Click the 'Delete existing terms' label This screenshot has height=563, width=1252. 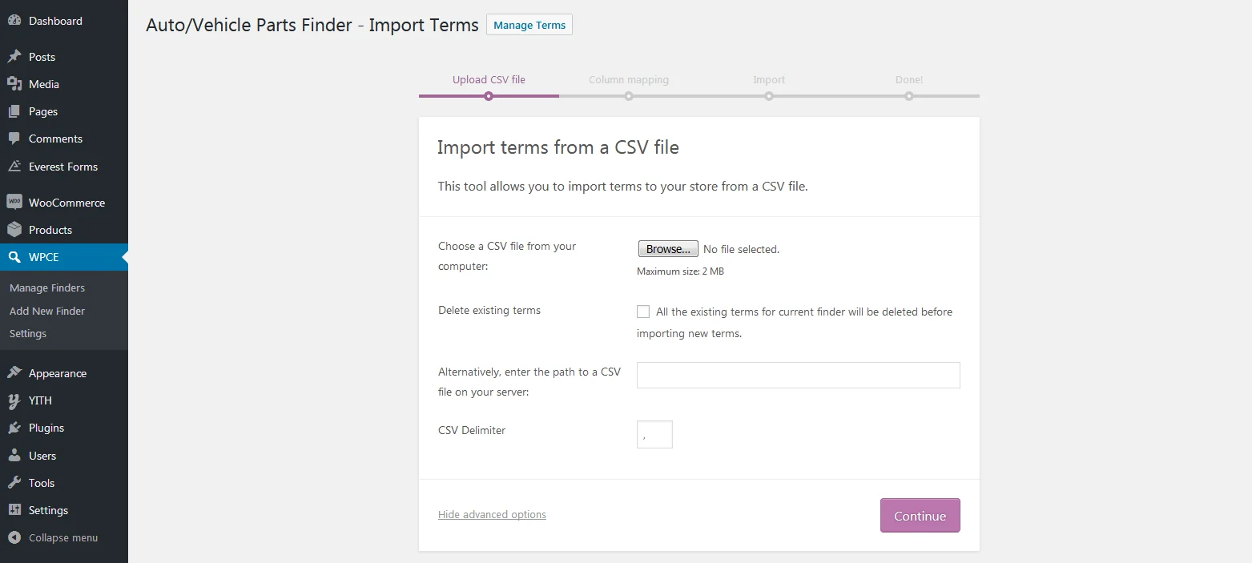[489, 310]
